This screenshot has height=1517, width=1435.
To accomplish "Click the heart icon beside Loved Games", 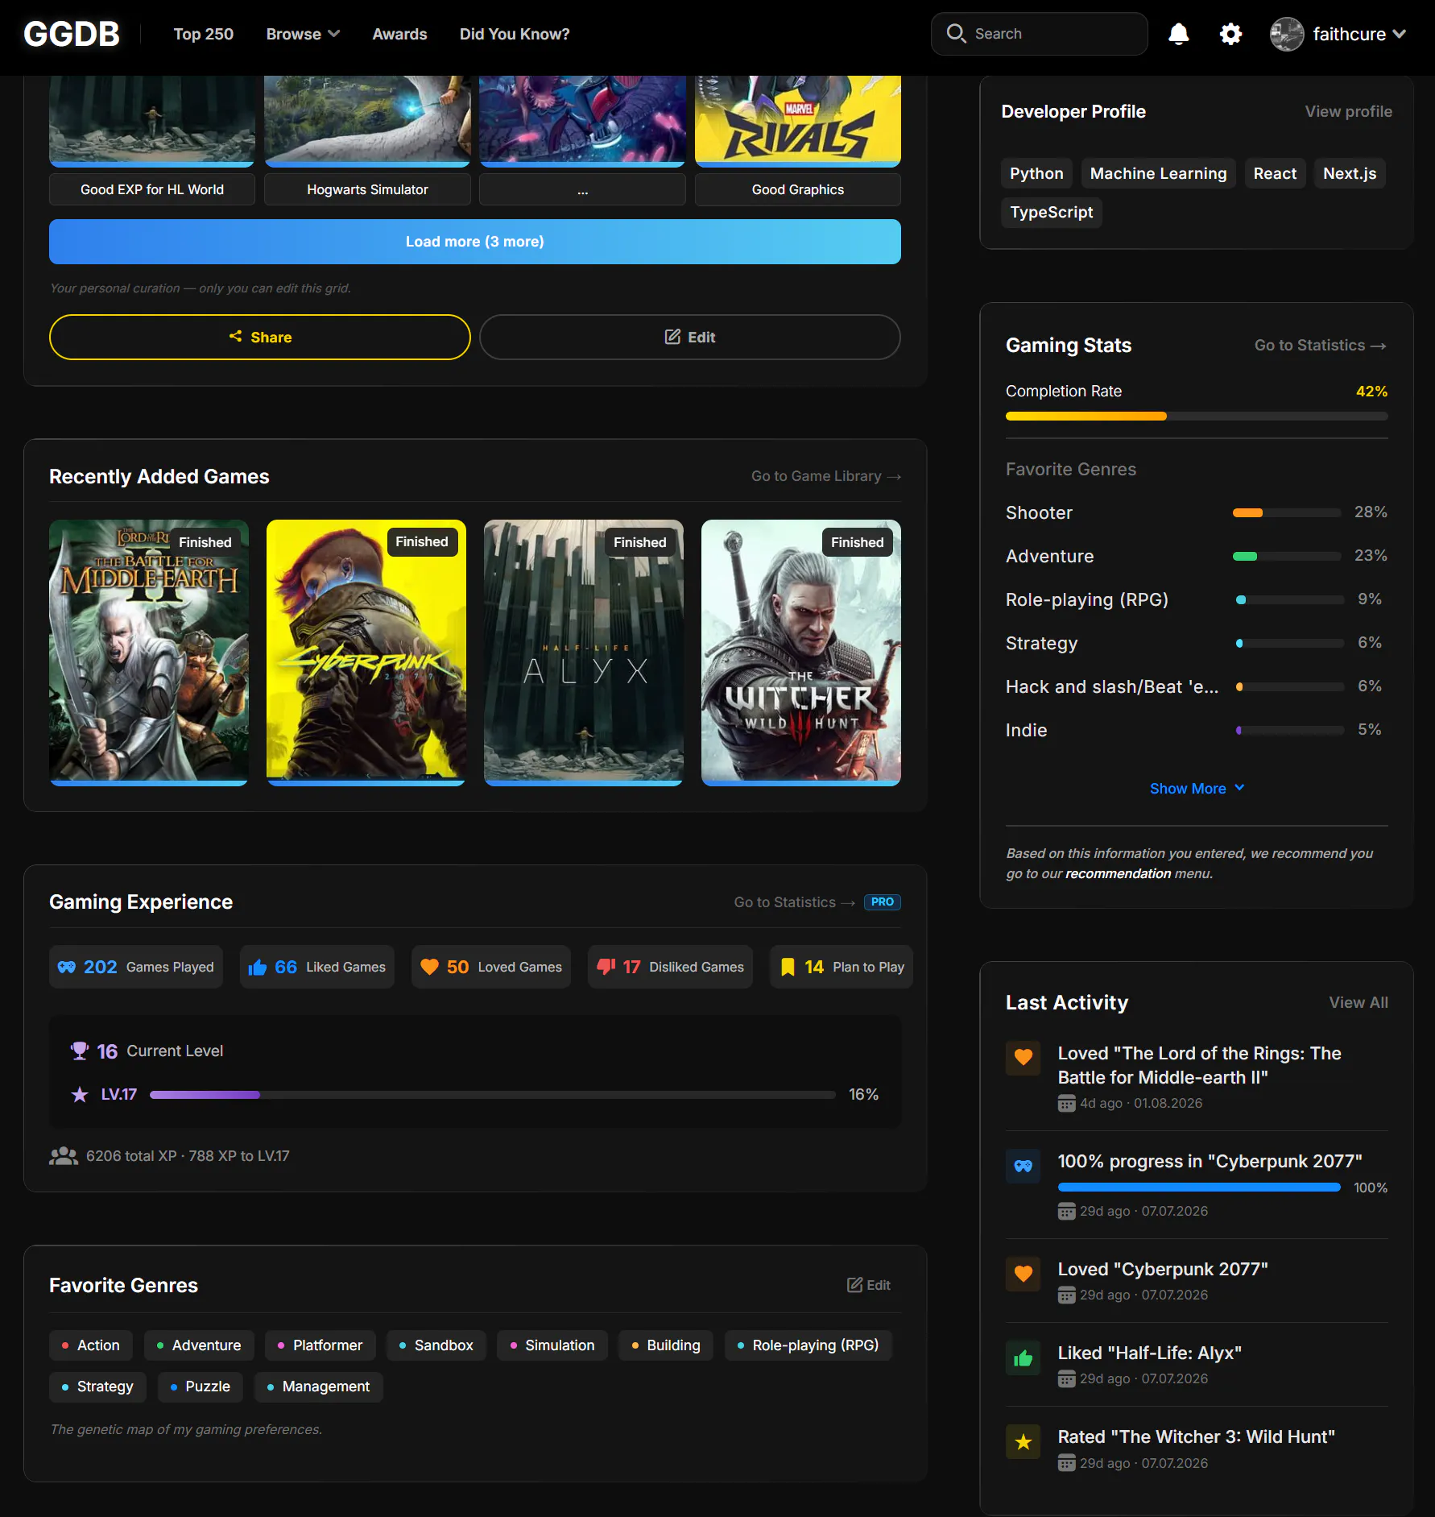I will pos(429,967).
